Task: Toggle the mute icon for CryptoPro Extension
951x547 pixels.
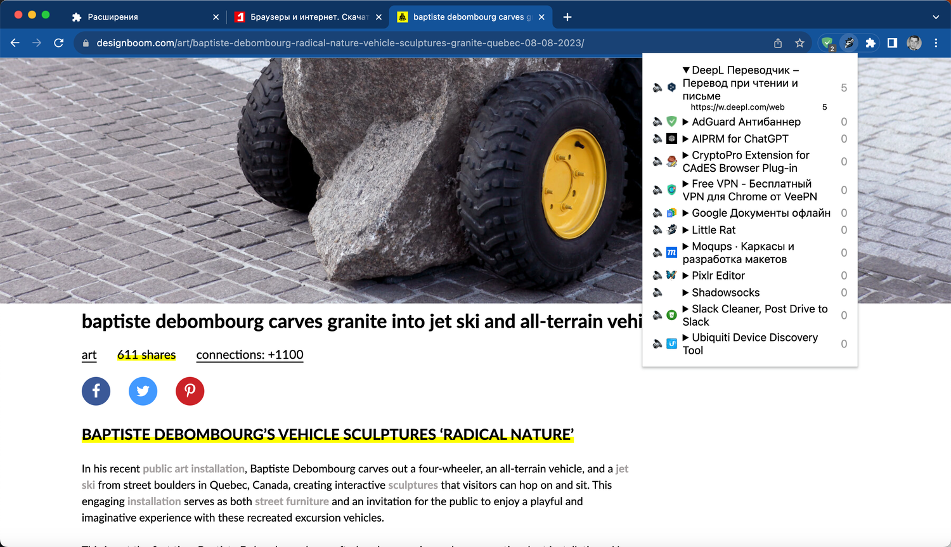Action: click(657, 162)
